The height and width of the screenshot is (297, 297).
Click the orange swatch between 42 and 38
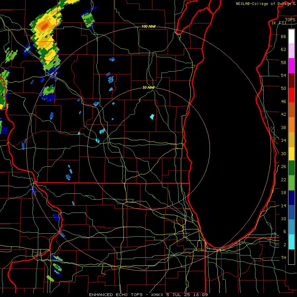coord(291,125)
